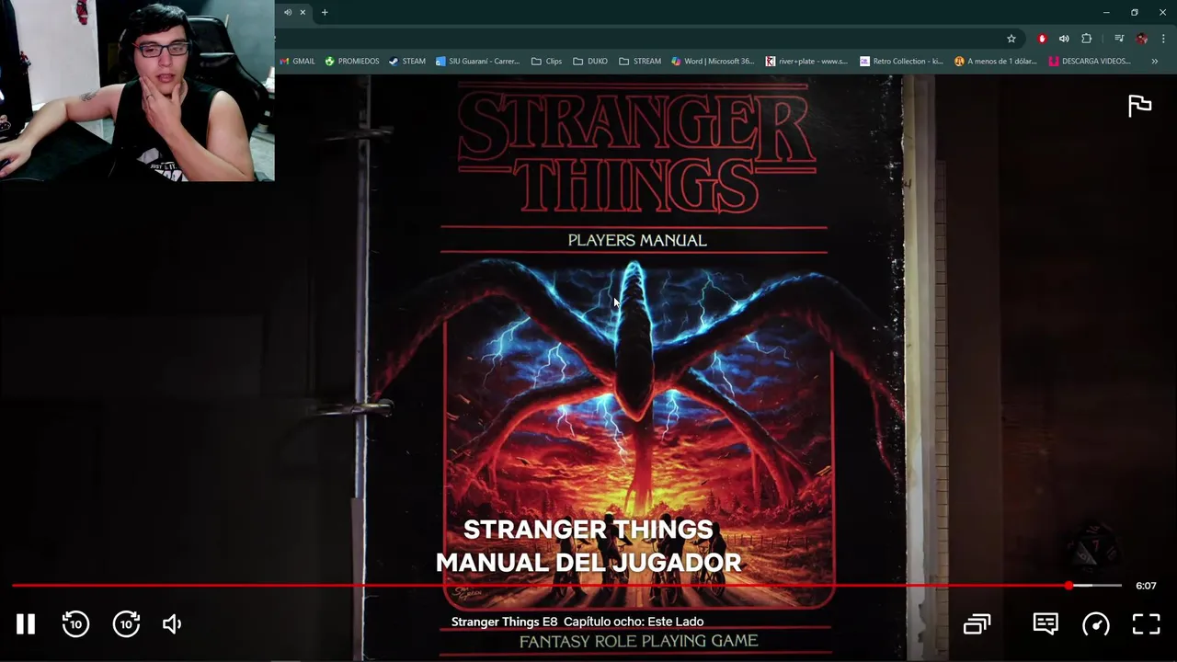
Task: Grab the red playhead marker
Action: pos(1068,586)
